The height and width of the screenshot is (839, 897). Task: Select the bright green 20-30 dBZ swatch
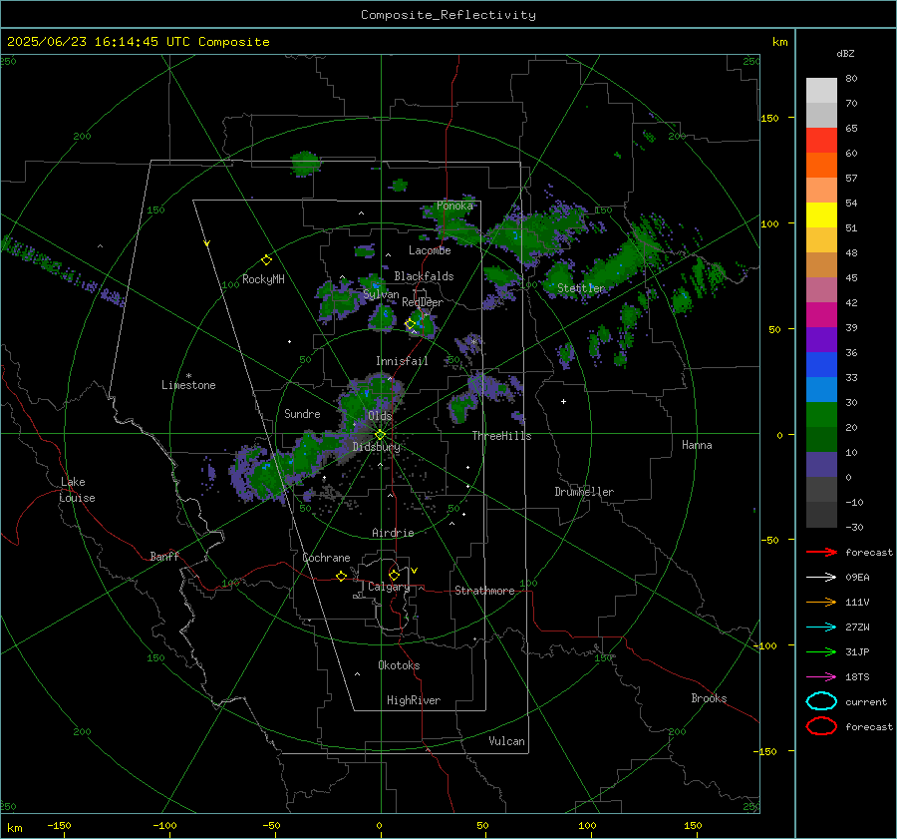point(821,415)
